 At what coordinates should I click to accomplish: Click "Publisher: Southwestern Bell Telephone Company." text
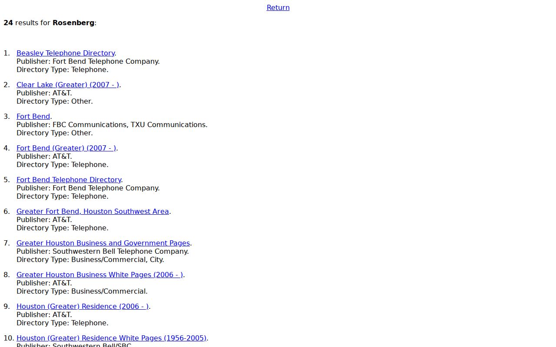pyautogui.click(x=103, y=251)
